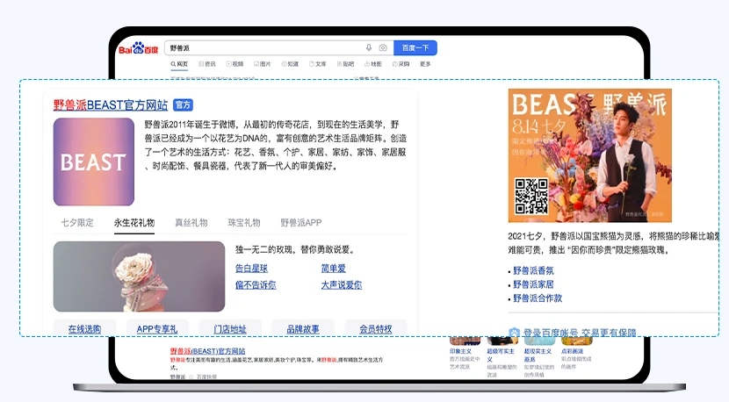
Task: Click the search input containing 野兽派
Action: [263, 48]
